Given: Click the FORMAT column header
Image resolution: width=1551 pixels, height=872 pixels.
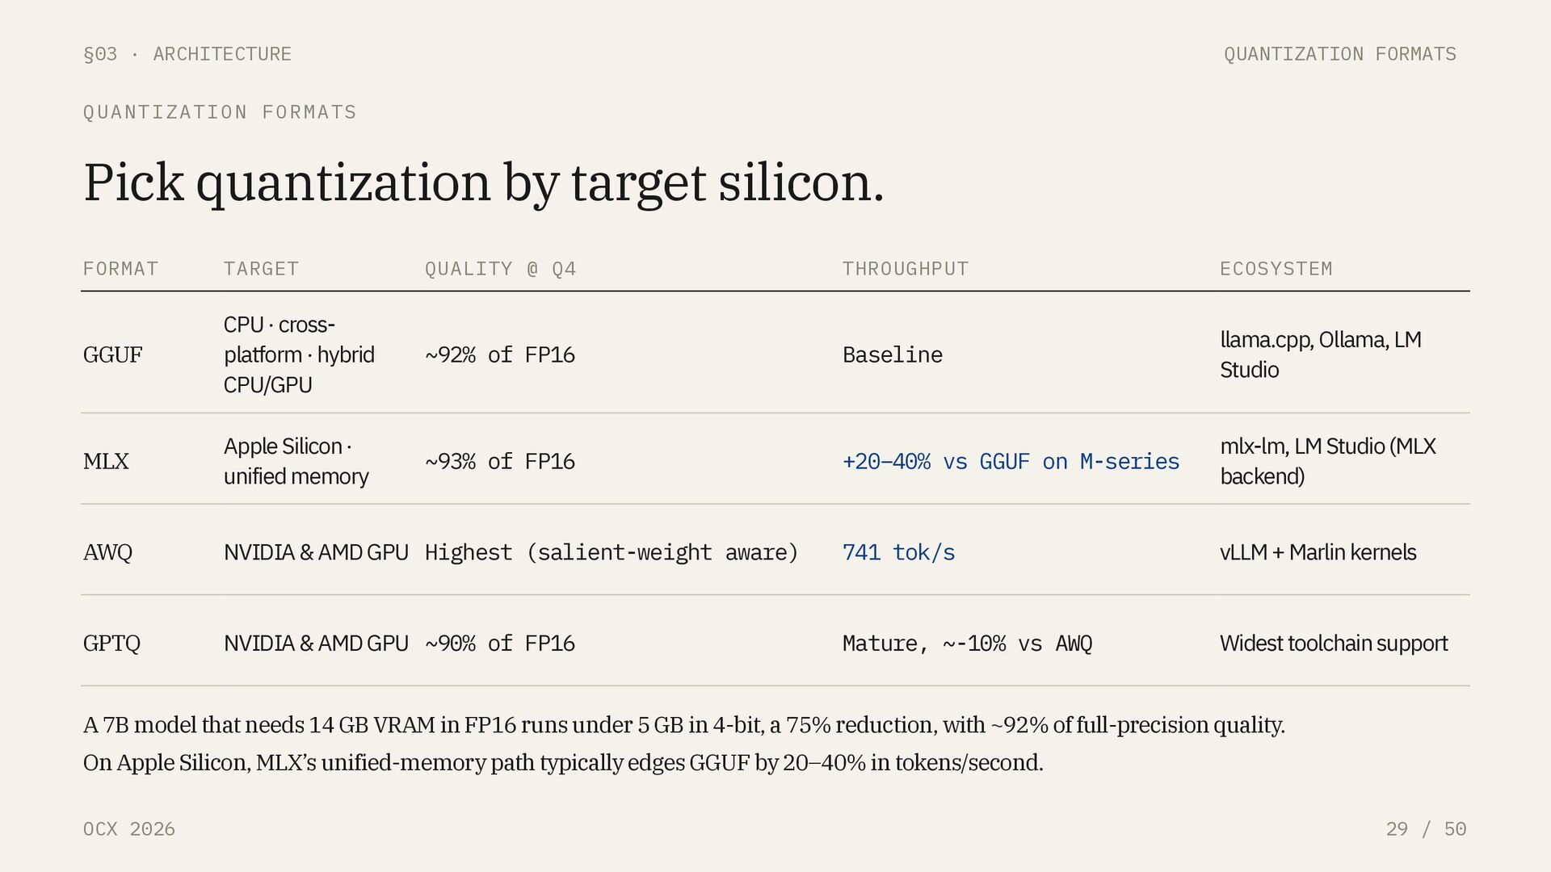Looking at the screenshot, I should [120, 269].
